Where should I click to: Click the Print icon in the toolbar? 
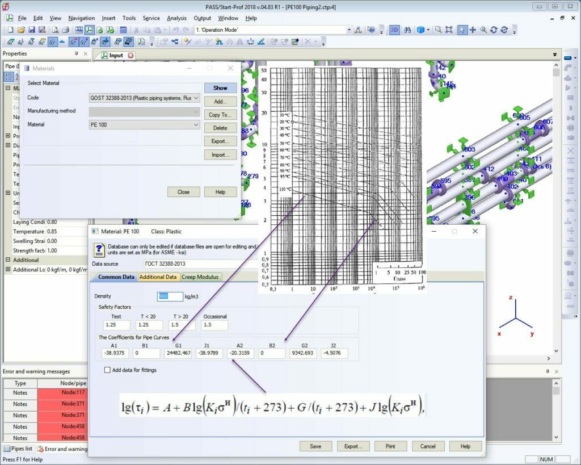pyautogui.click(x=66, y=30)
